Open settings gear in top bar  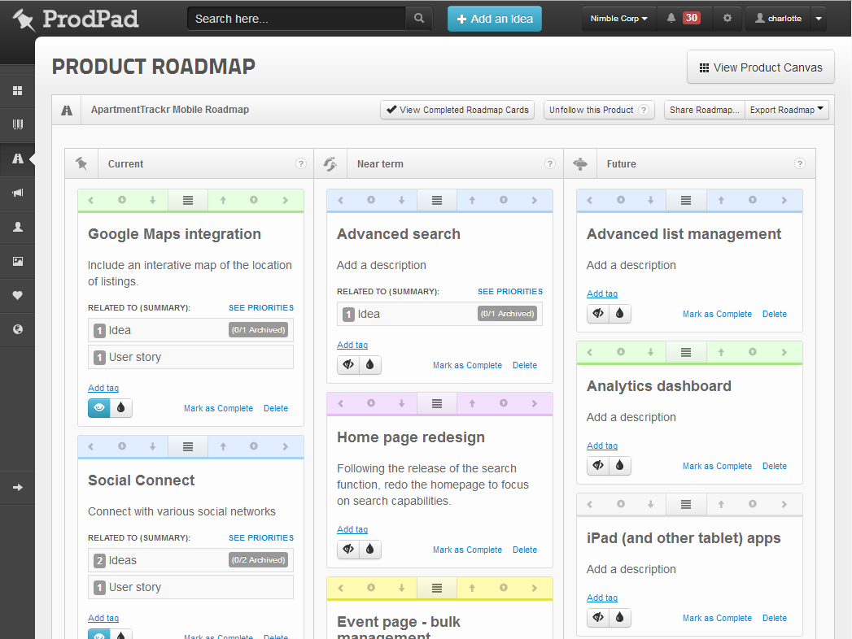click(x=727, y=19)
